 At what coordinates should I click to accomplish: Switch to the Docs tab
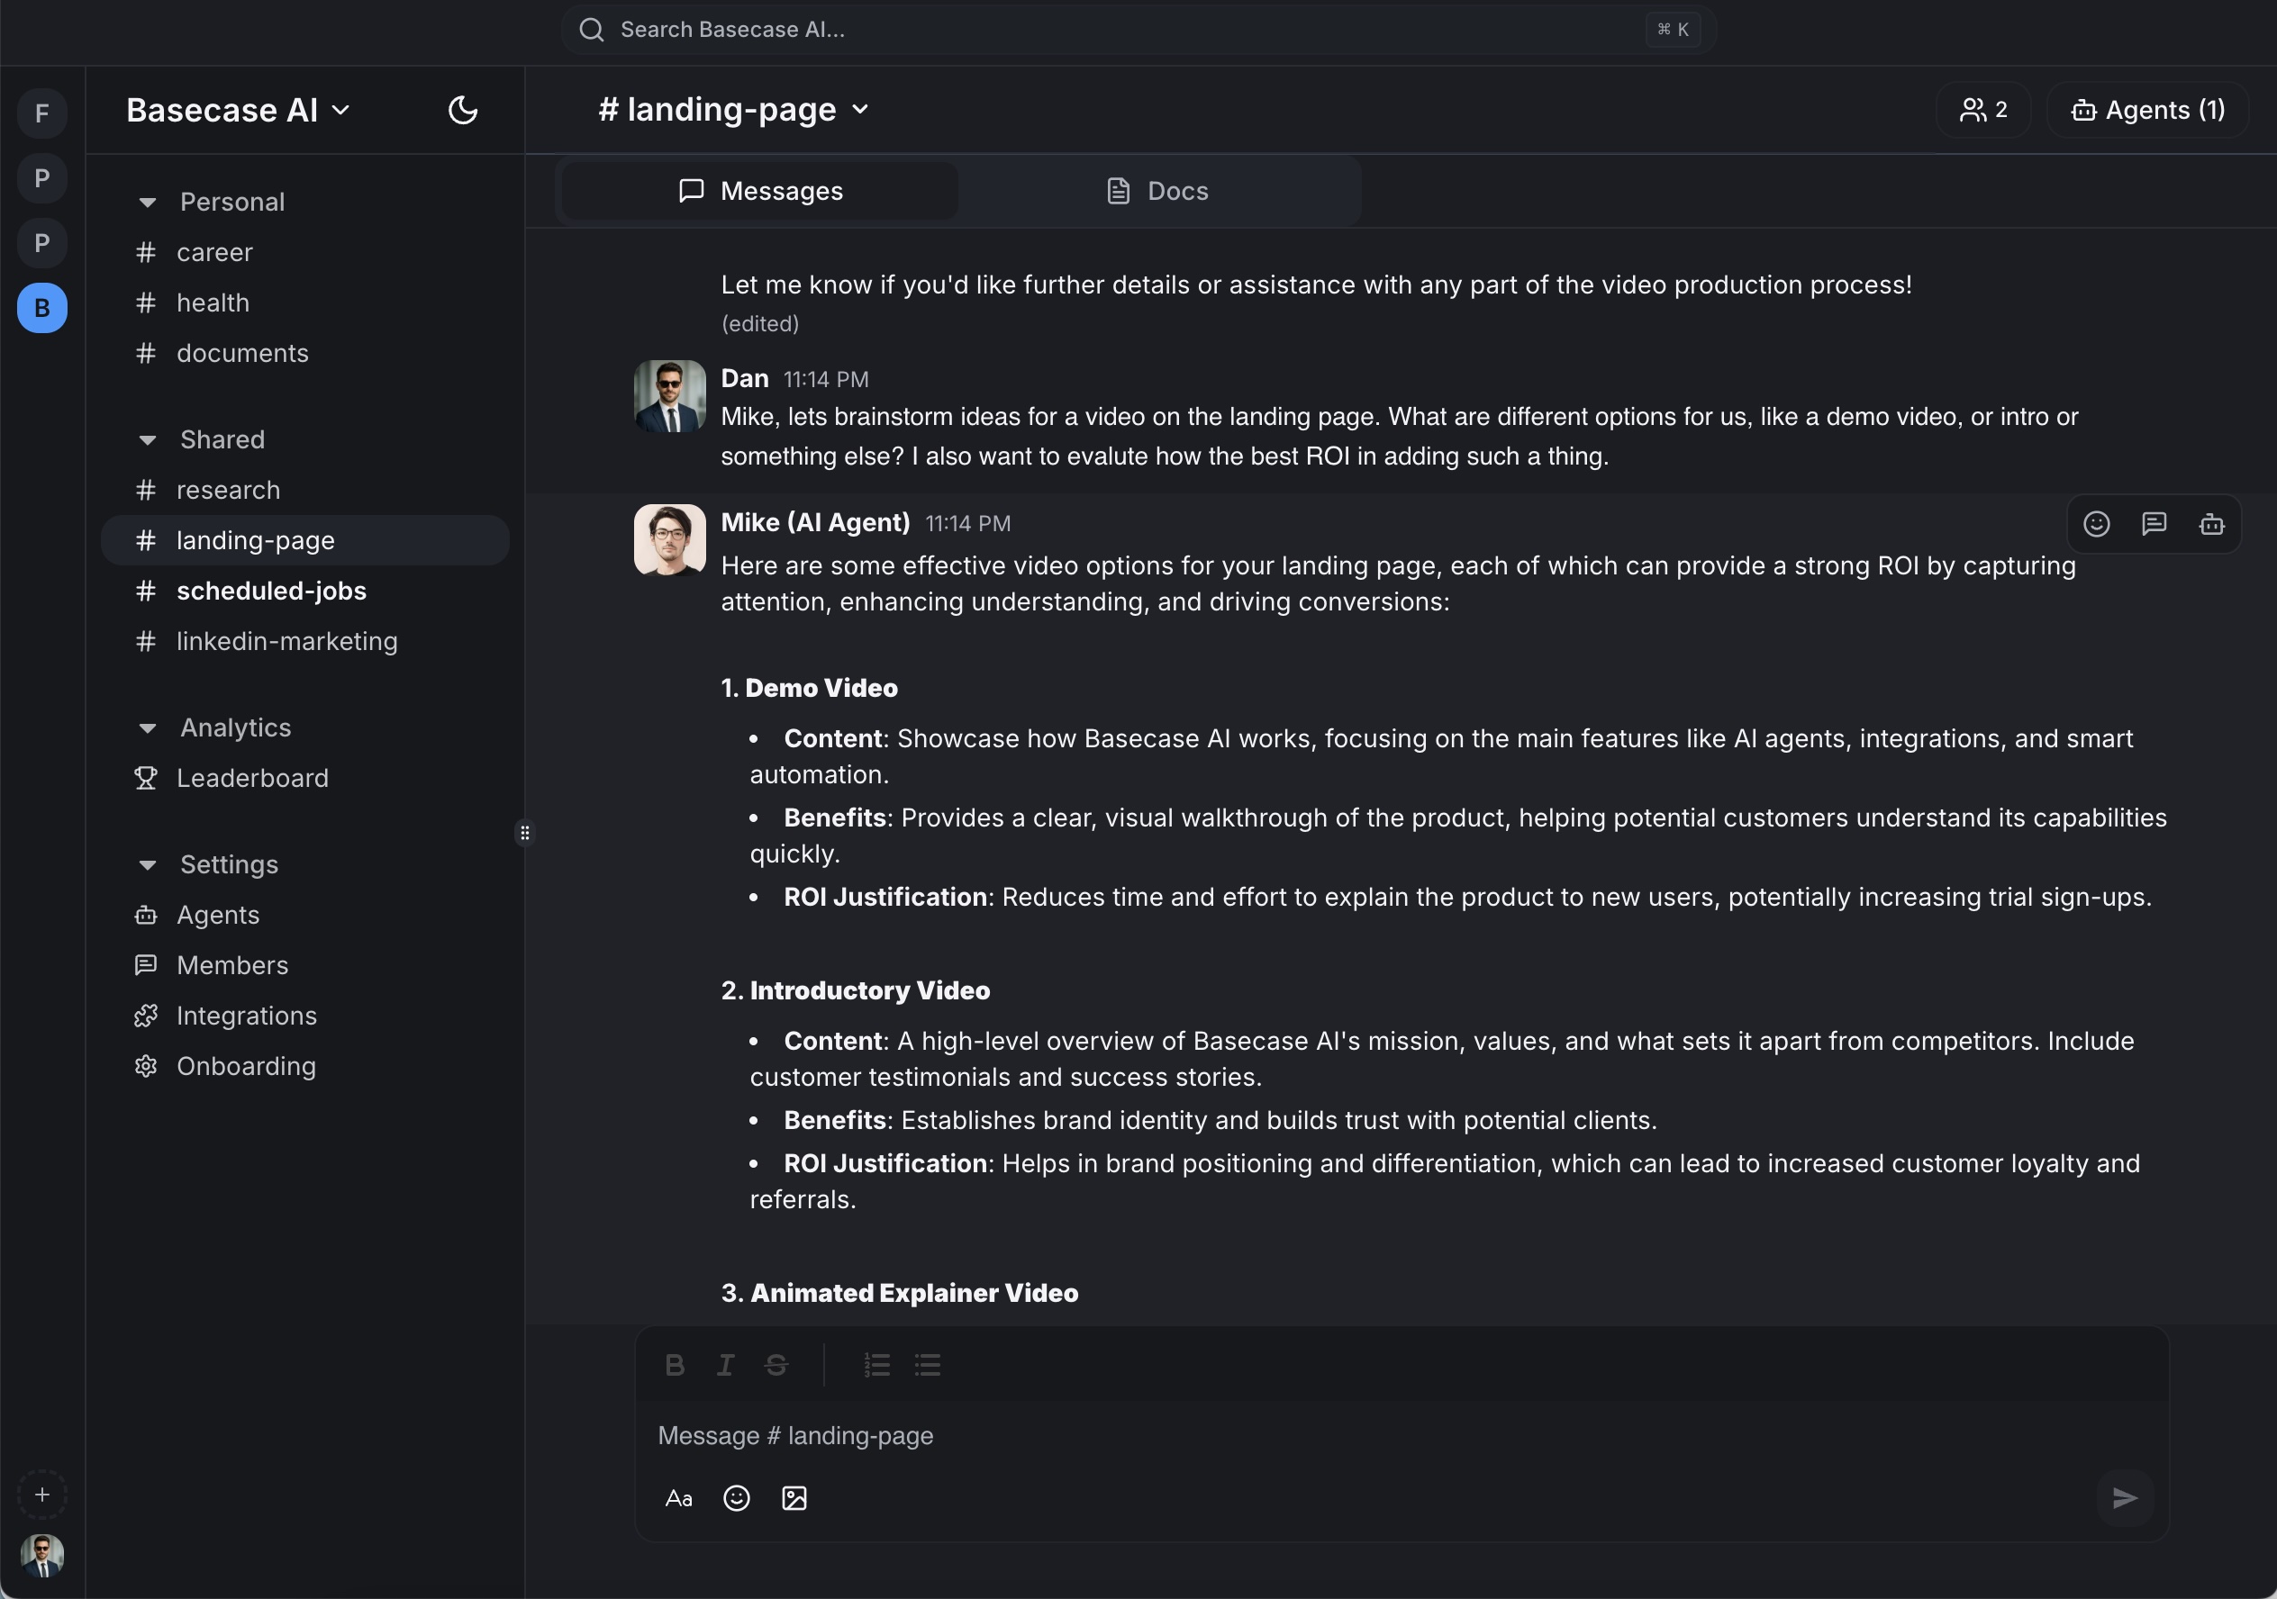pos(1157,192)
